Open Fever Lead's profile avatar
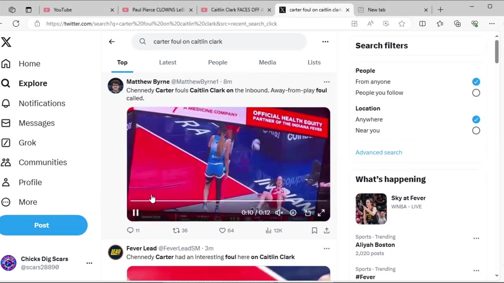 coord(115,252)
